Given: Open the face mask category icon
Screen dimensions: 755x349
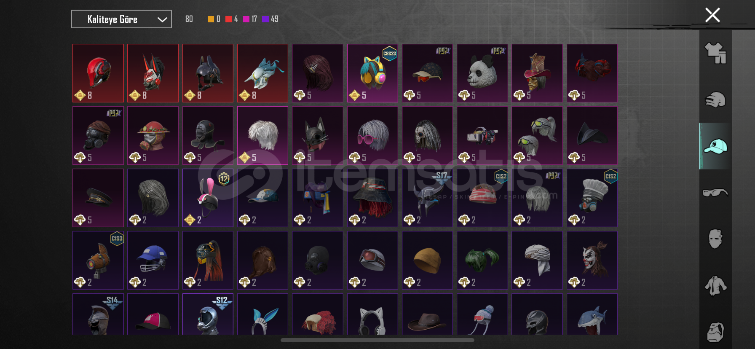Looking at the screenshot, I should (715, 239).
